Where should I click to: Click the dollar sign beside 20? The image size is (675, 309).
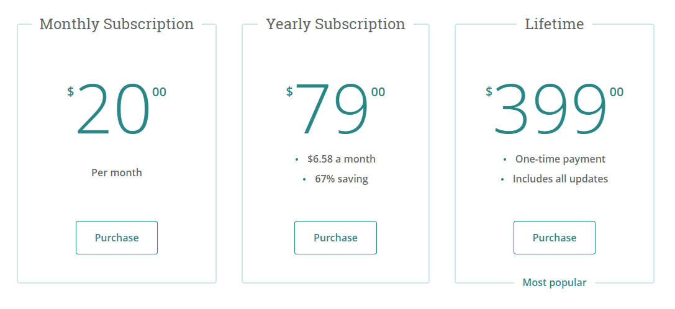[x=71, y=92]
